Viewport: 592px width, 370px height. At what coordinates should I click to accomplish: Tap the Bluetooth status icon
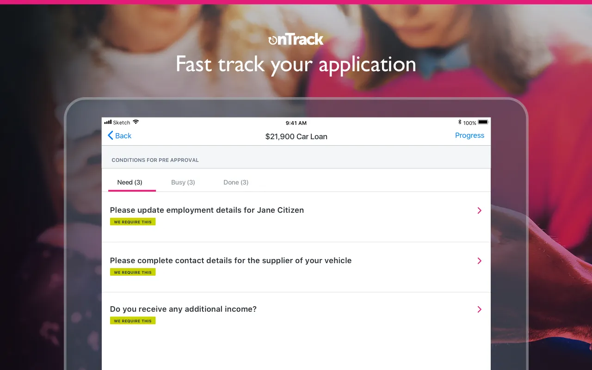460,123
